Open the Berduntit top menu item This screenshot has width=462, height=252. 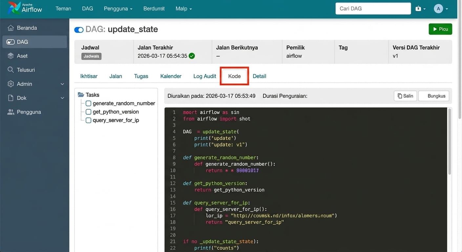[x=154, y=9]
